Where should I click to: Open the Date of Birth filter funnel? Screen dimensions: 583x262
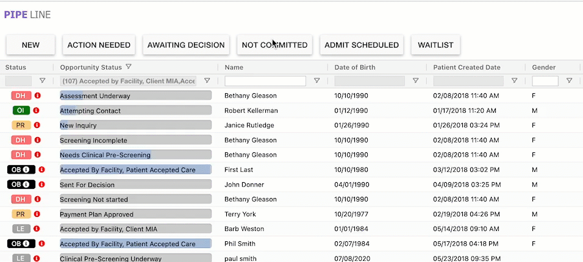[x=415, y=80]
